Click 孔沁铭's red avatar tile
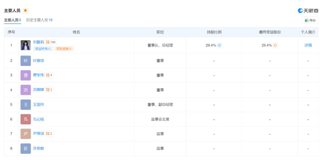 coord(26,119)
